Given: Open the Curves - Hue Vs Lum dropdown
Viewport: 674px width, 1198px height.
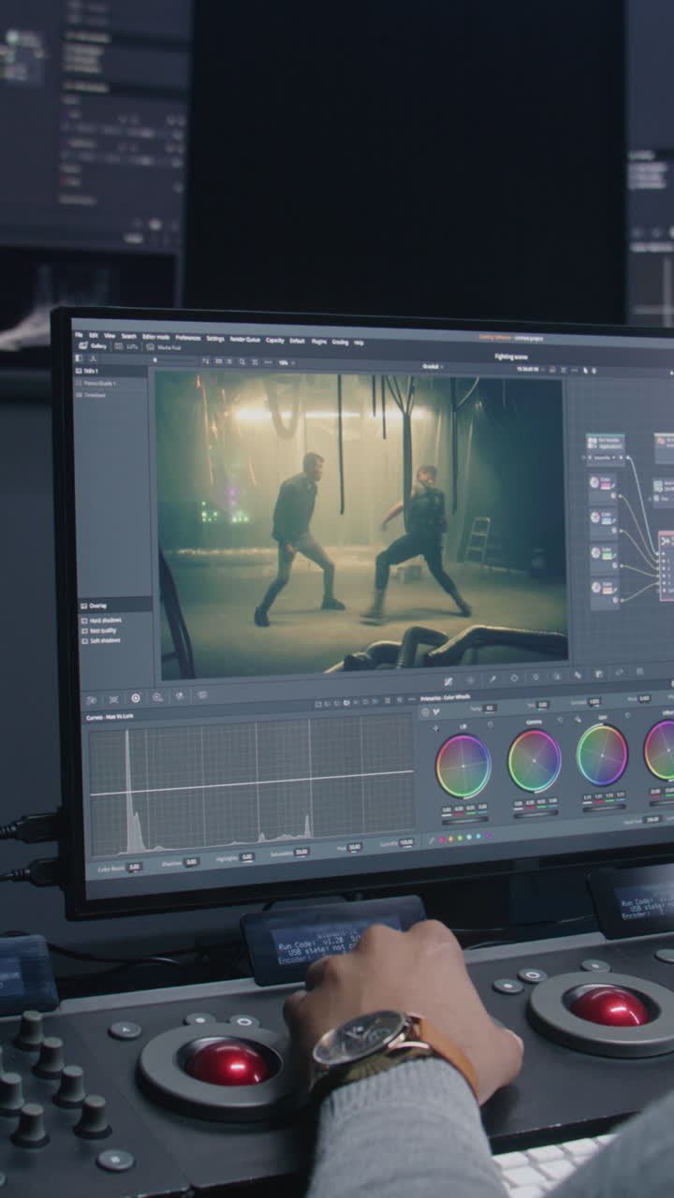Looking at the screenshot, I should tap(110, 717).
